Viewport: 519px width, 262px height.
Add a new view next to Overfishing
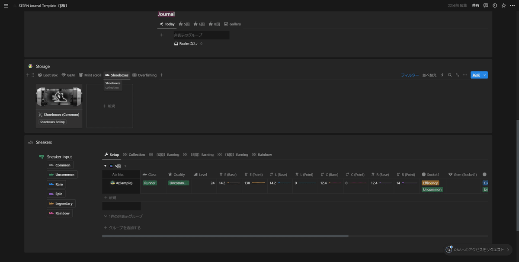[162, 75]
